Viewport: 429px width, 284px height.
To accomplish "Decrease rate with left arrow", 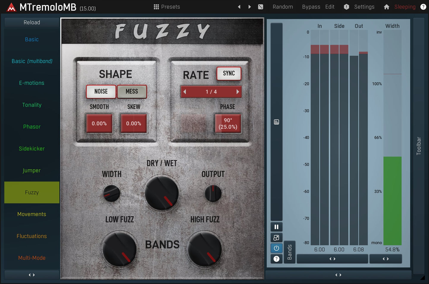I will 185,92.
